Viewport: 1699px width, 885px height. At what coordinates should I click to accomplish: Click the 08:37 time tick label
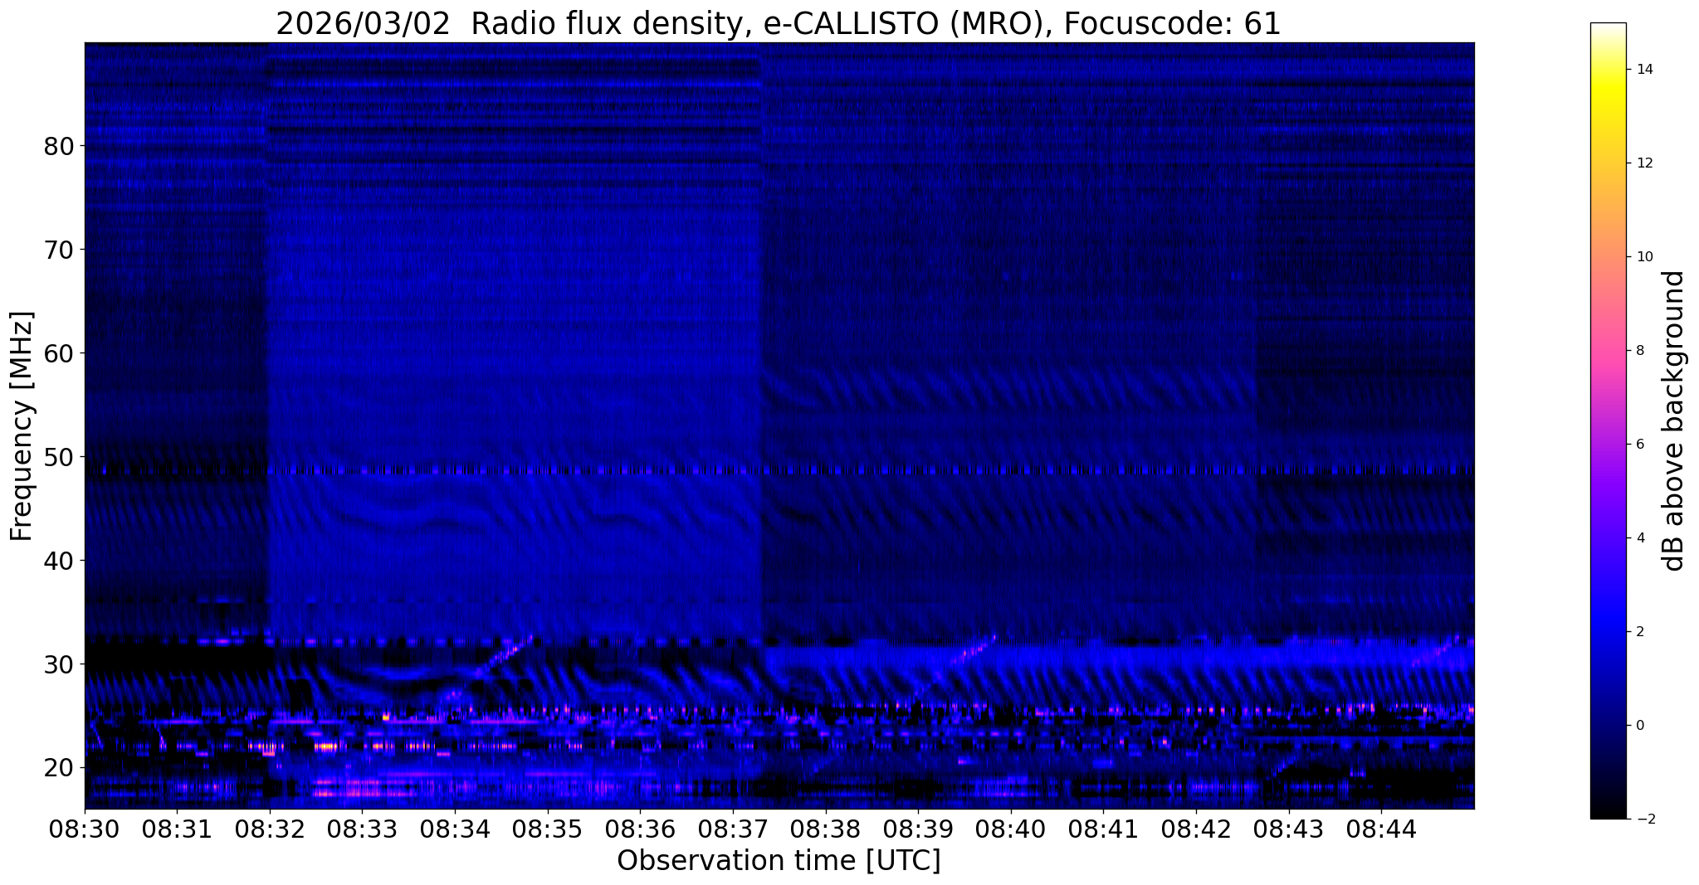pos(732,829)
